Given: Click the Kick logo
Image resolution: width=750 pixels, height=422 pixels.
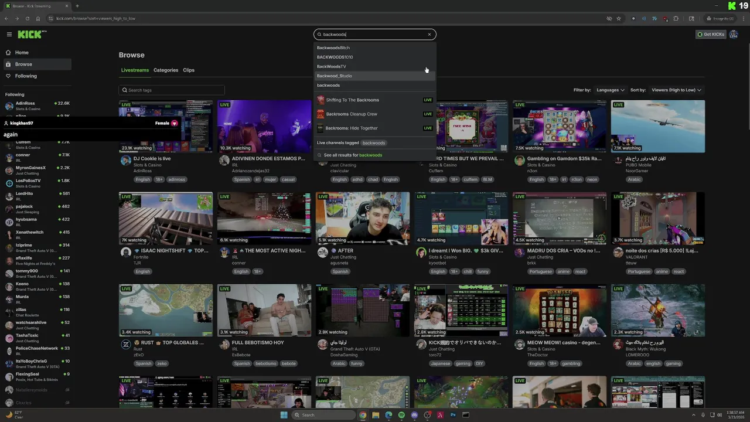Looking at the screenshot, I should tap(31, 35).
